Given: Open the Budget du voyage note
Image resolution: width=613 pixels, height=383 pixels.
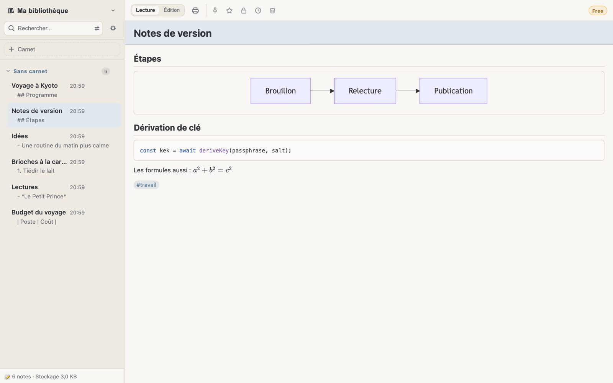Looking at the screenshot, I should [x=64, y=217].
